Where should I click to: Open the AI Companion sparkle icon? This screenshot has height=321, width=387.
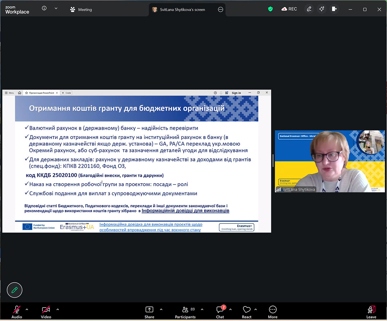[322, 9]
